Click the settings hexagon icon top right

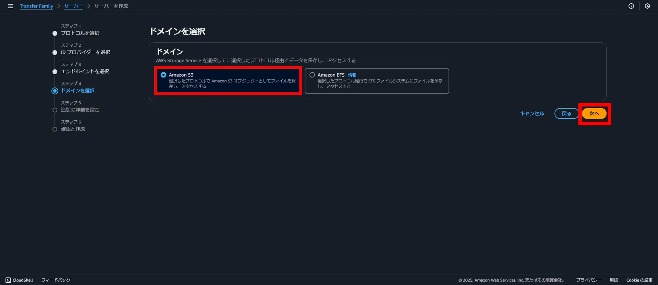[x=647, y=6]
